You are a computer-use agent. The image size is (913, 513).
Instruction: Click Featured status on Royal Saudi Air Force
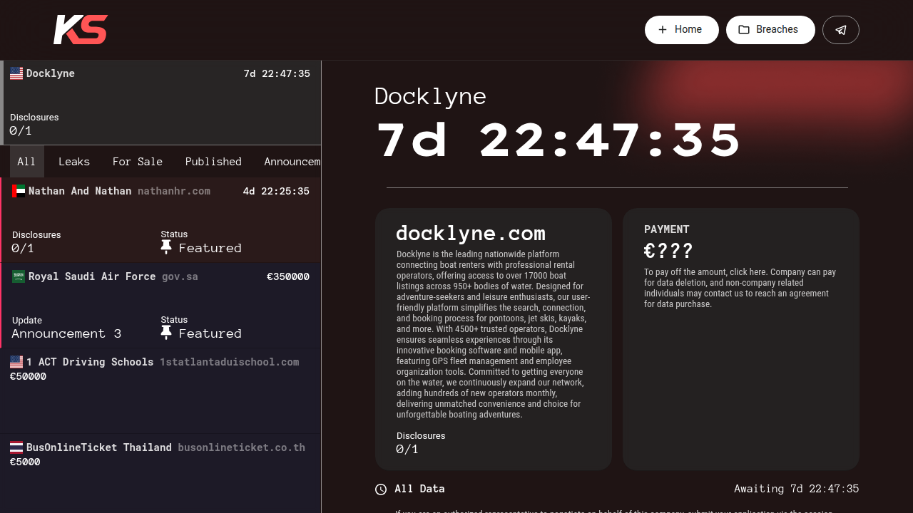210,333
